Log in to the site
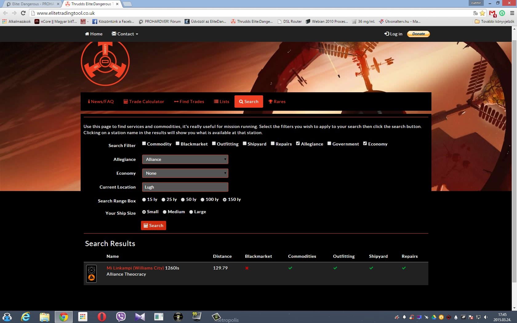 click(393, 34)
